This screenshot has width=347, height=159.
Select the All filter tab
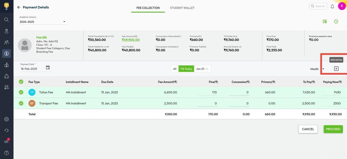point(175,69)
